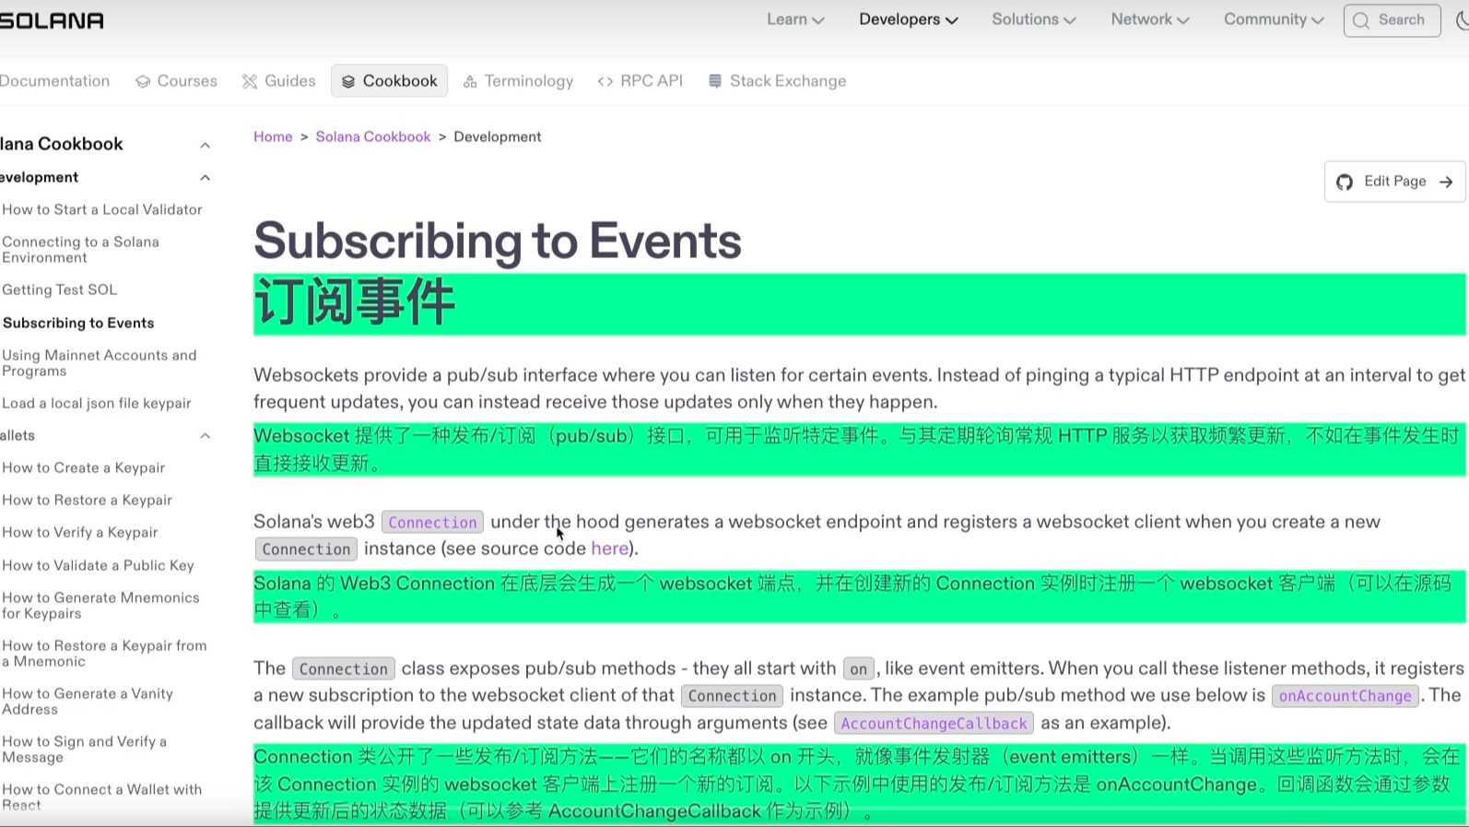1469x827 pixels.
Task: Collapse the Wallets sidebar section
Action: coord(205,435)
